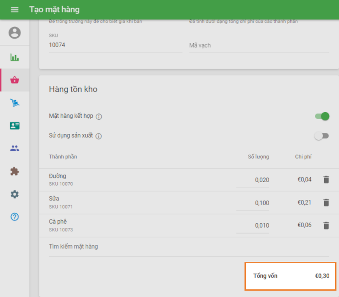Edit the Đường quantity field 0,020
Image resolution: width=339 pixels, height=297 pixels.
pyautogui.click(x=253, y=180)
